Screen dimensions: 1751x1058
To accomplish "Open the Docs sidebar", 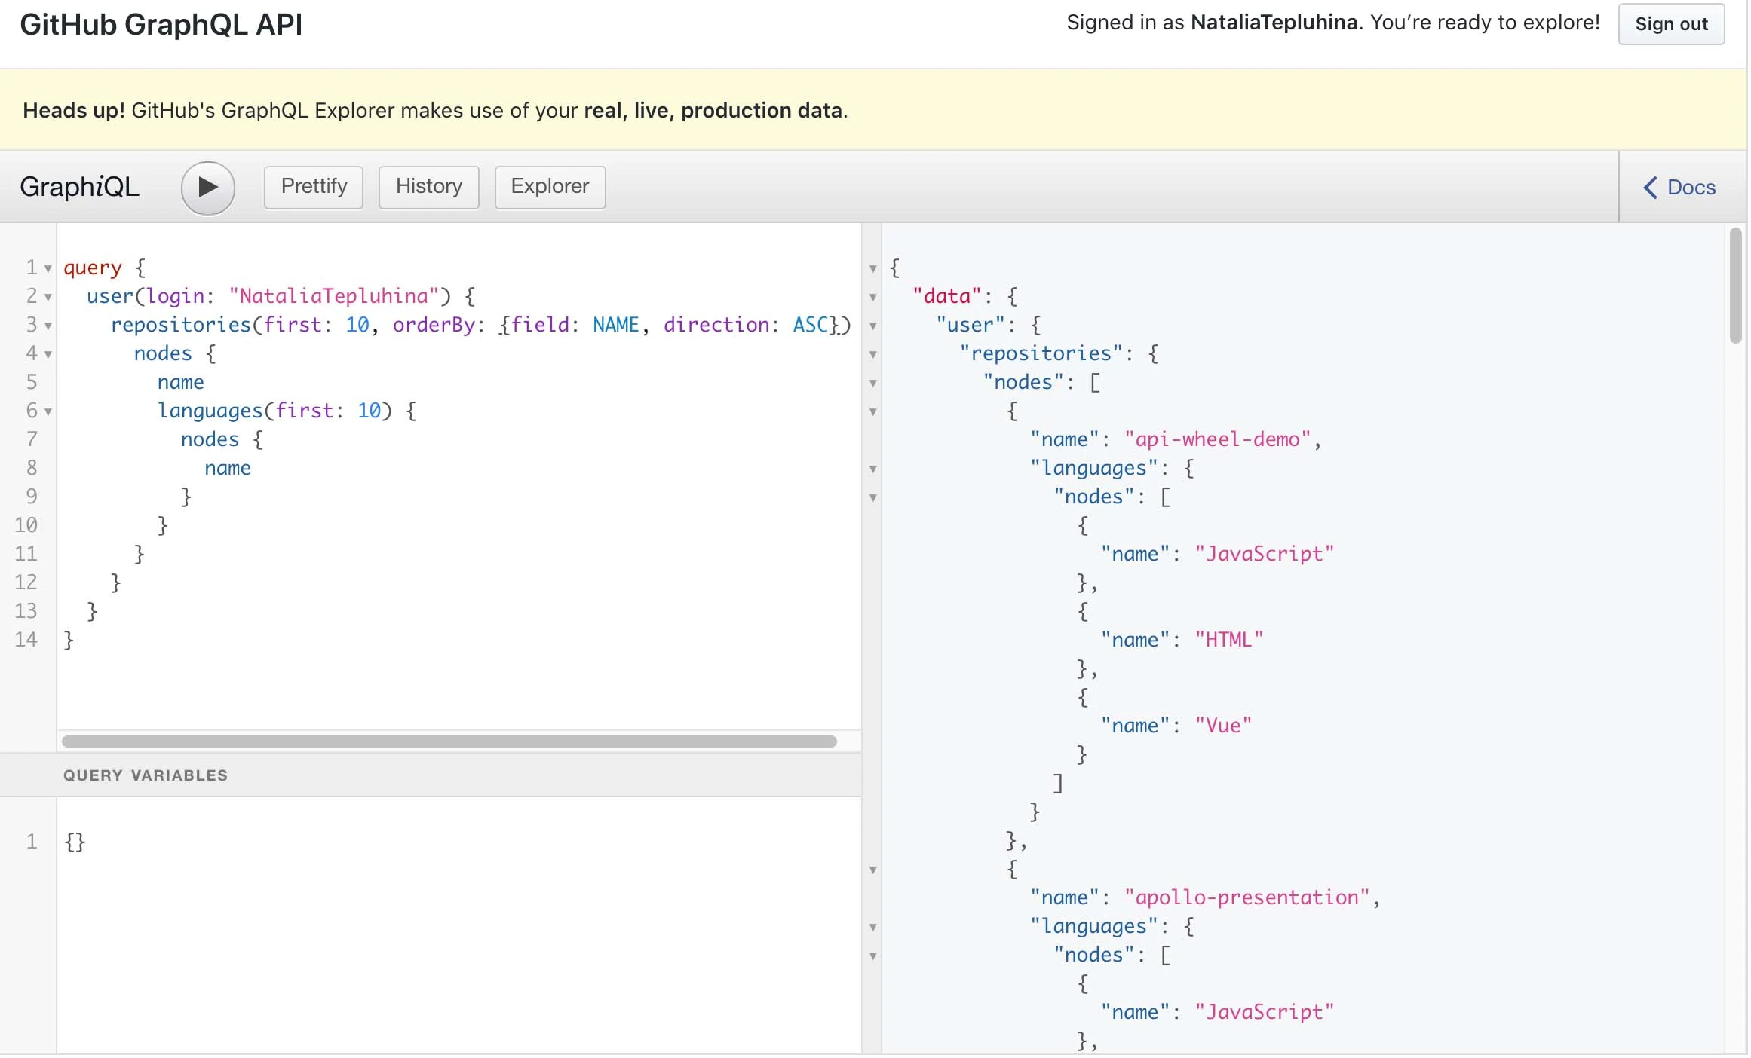I will pyautogui.click(x=1679, y=187).
